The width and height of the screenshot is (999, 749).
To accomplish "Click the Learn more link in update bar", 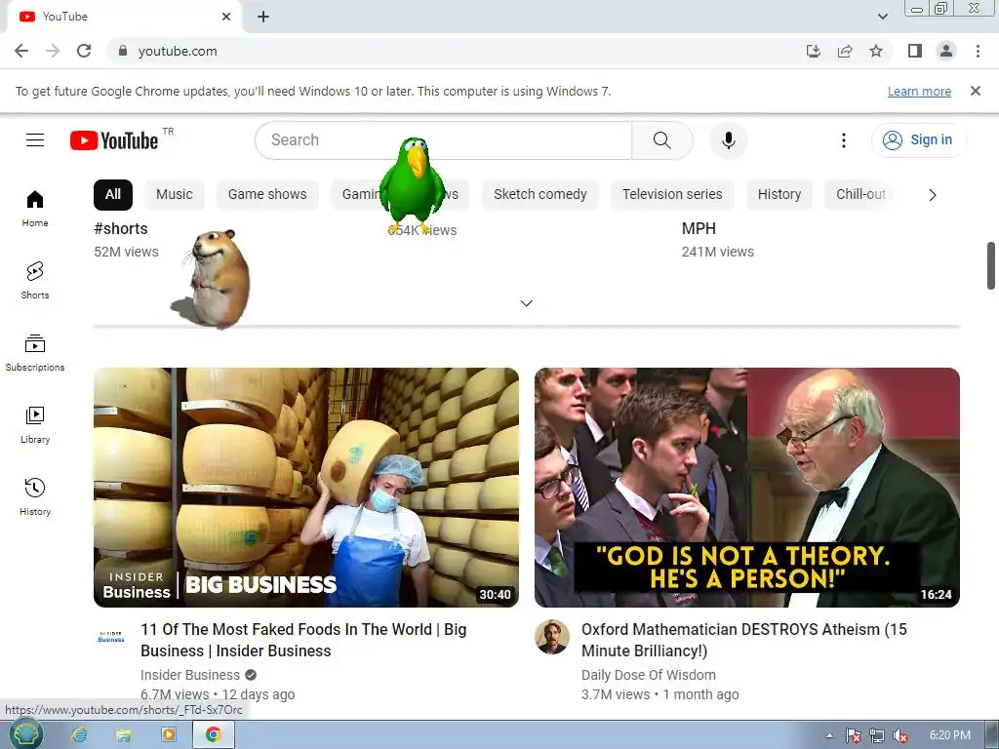I will pyautogui.click(x=919, y=91).
